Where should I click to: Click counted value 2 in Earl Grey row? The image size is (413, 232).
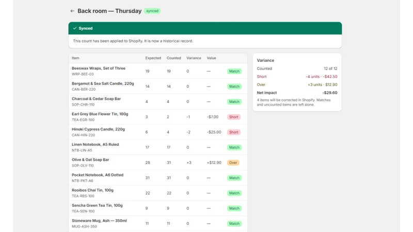coord(168,117)
